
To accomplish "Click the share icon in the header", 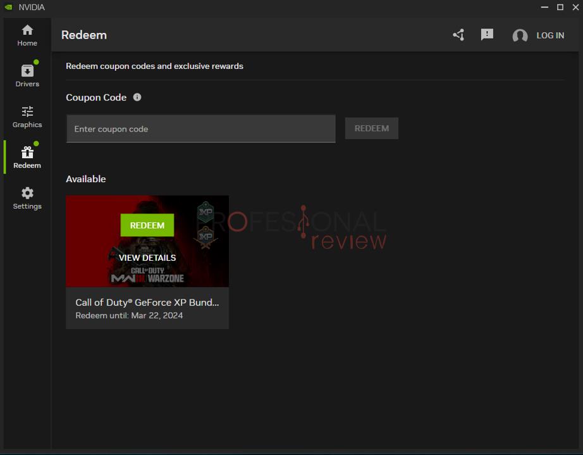I will (x=458, y=35).
